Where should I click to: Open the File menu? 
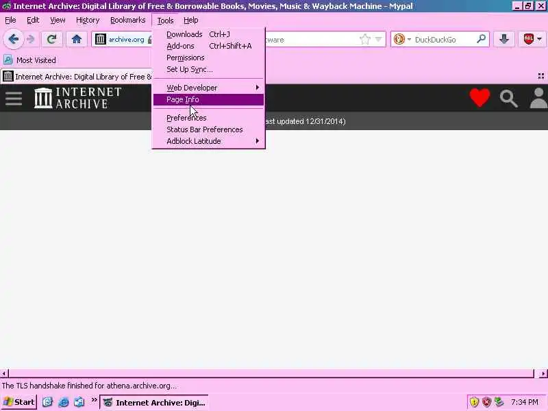pos(10,21)
